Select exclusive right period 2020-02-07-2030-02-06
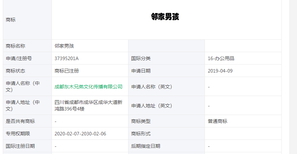 click(x=80, y=134)
